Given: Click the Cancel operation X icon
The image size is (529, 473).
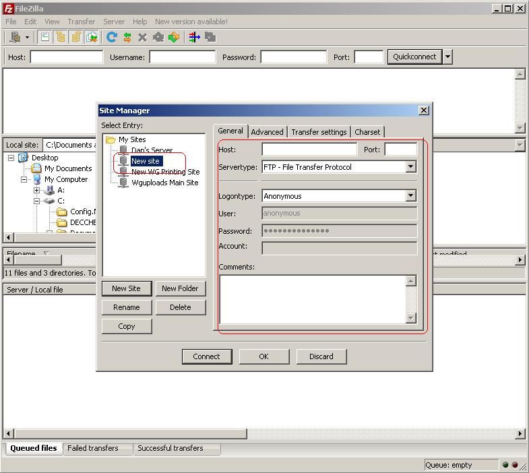Looking at the screenshot, I should tap(142, 37).
